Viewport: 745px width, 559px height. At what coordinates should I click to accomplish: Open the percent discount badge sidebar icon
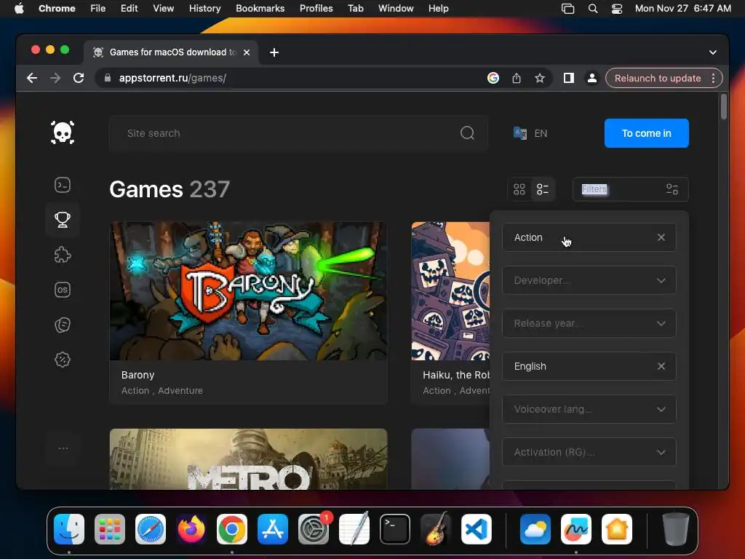pyautogui.click(x=63, y=360)
